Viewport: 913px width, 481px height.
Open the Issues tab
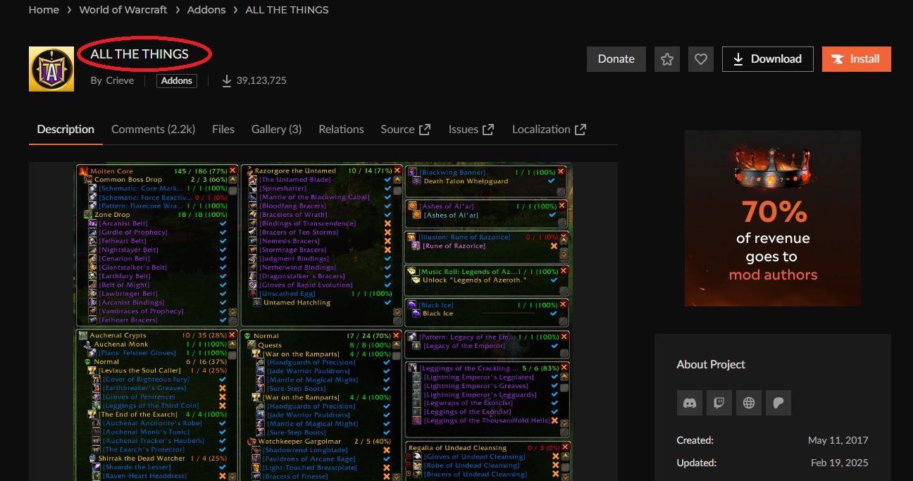471,130
